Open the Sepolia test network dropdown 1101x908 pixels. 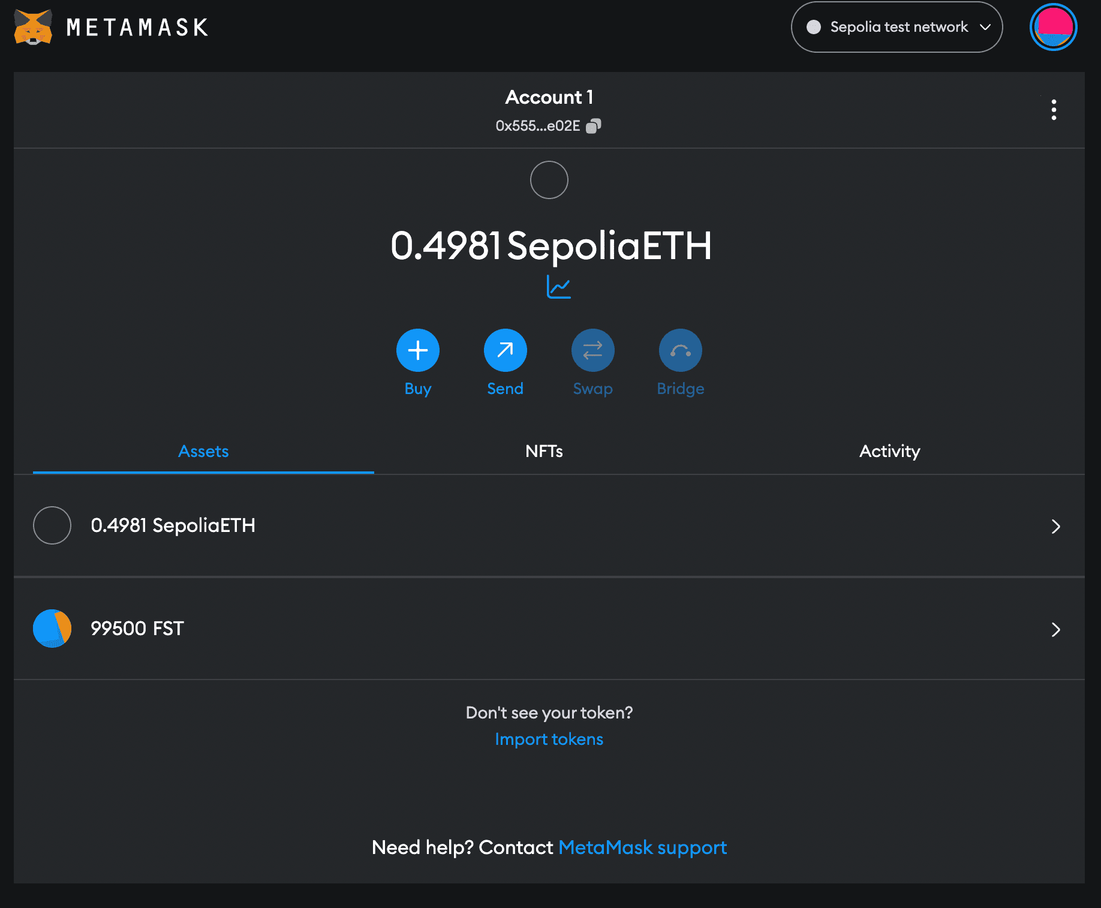(x=897, y=27)
